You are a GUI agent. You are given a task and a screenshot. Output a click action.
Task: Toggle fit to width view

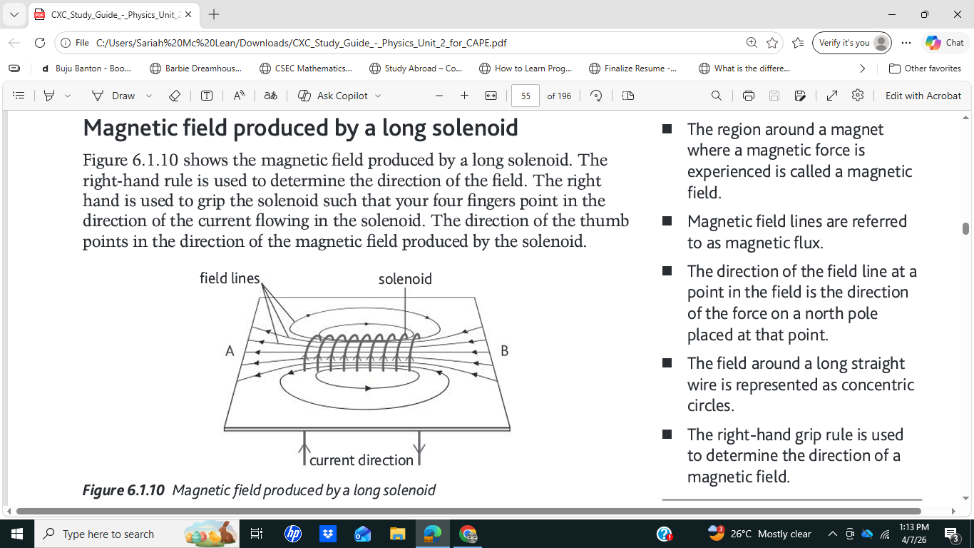(x=491, y=96)
